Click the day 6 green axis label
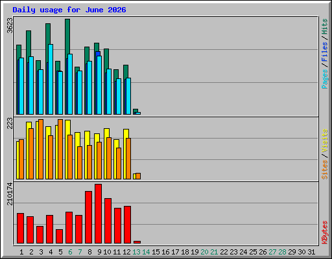332x259 pixels. (70, 252)
